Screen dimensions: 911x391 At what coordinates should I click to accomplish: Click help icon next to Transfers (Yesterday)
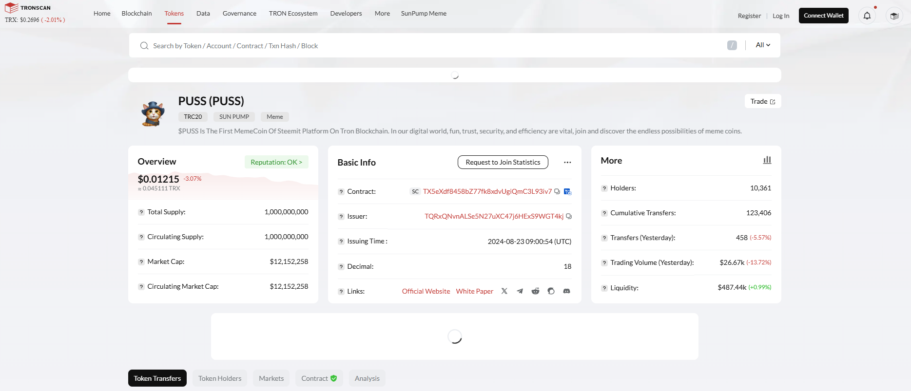(604, 238)
